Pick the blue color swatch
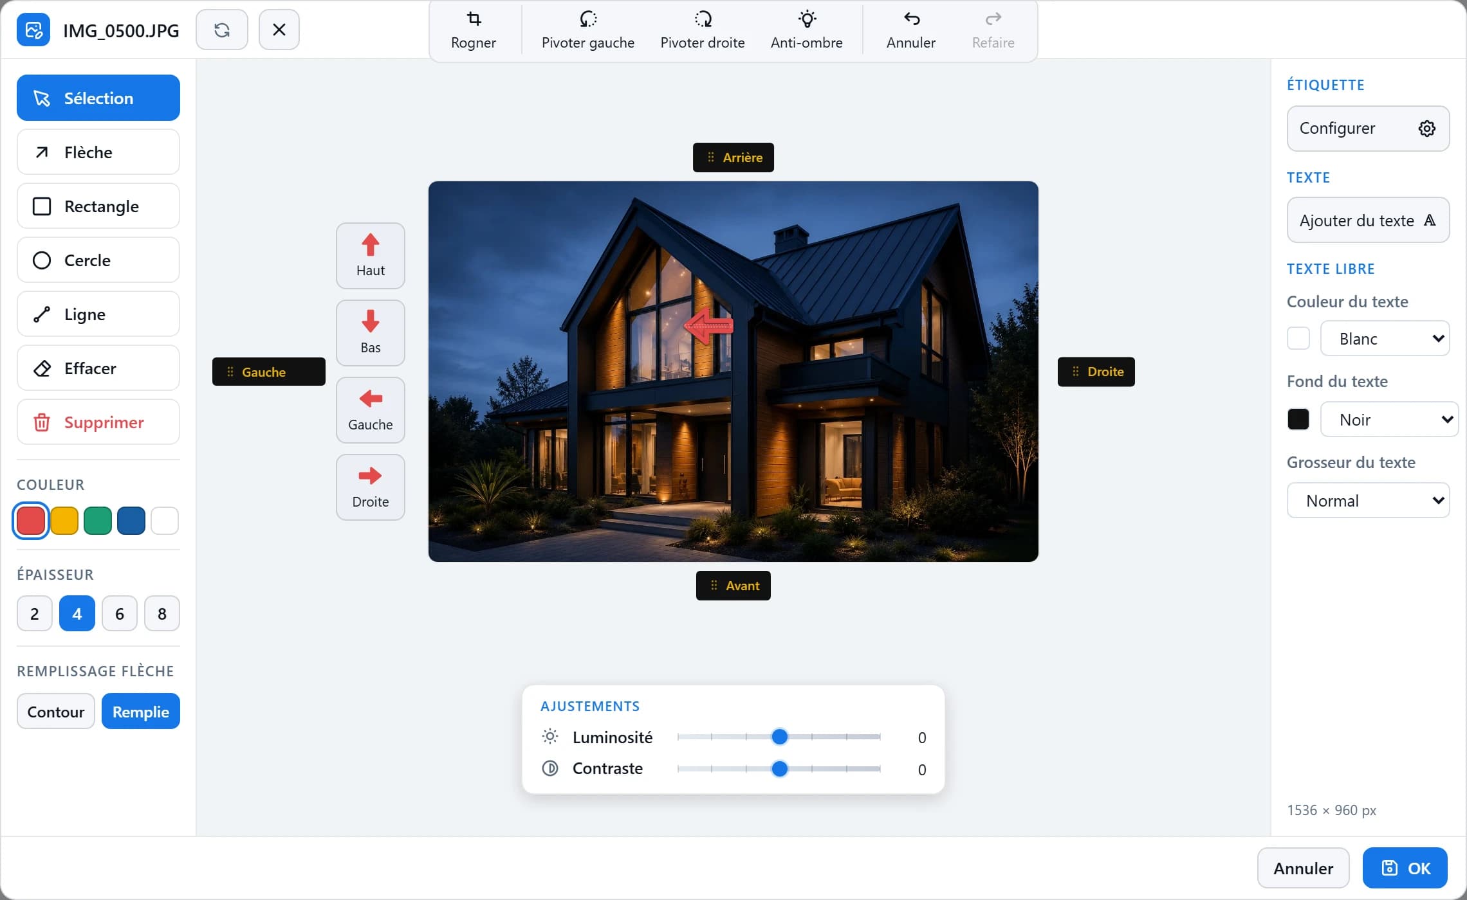The height and width of the screenshot is (900, 1467). click(131, 521)
